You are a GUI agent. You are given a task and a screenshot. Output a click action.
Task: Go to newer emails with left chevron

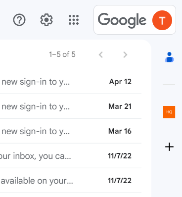[101, 54]
